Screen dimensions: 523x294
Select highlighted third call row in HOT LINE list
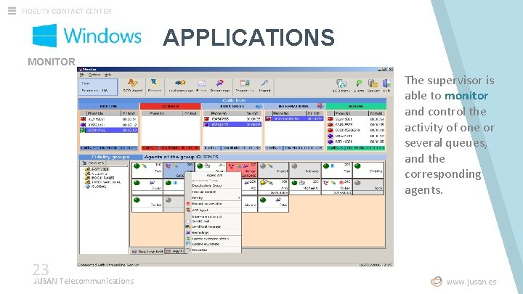pyautogui.click(x=109, y=131)
